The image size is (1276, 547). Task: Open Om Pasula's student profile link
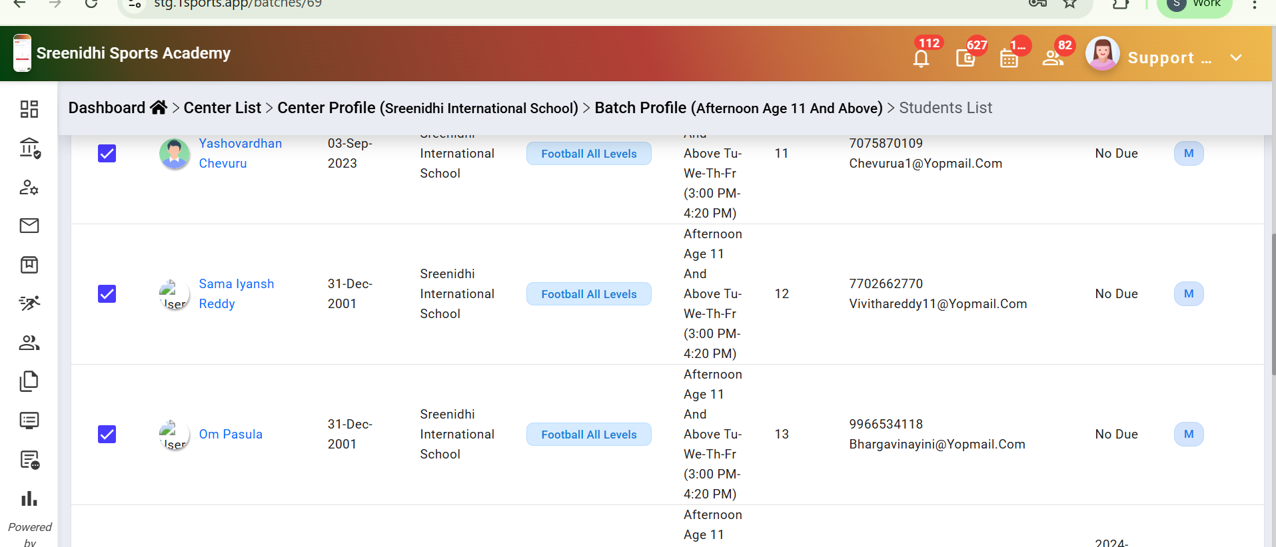pyautogui.click(x=231, y=435)
